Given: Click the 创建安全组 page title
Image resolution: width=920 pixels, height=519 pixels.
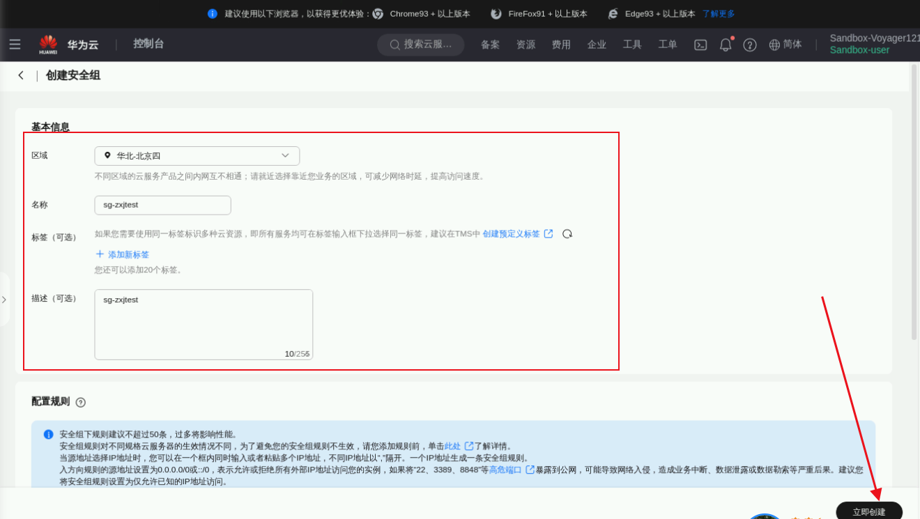Looking at the screenshot, I should click(x=73, y=75).
